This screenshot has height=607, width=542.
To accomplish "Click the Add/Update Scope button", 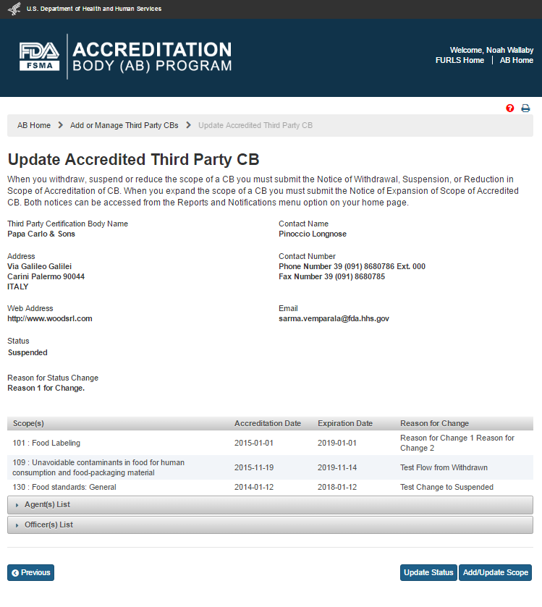I will [x=495, y=572].
